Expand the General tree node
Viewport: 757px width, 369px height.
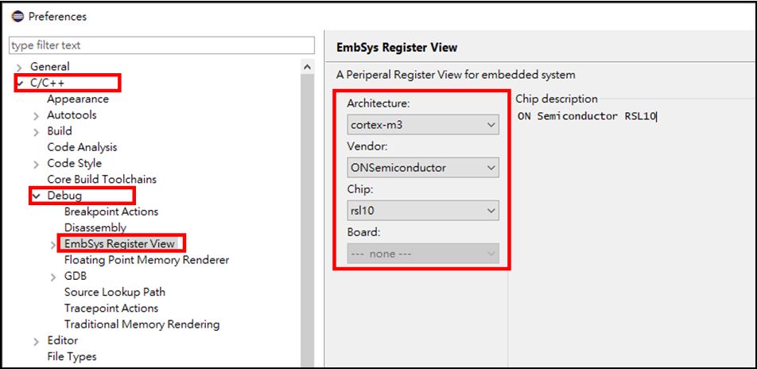[19, 68]
